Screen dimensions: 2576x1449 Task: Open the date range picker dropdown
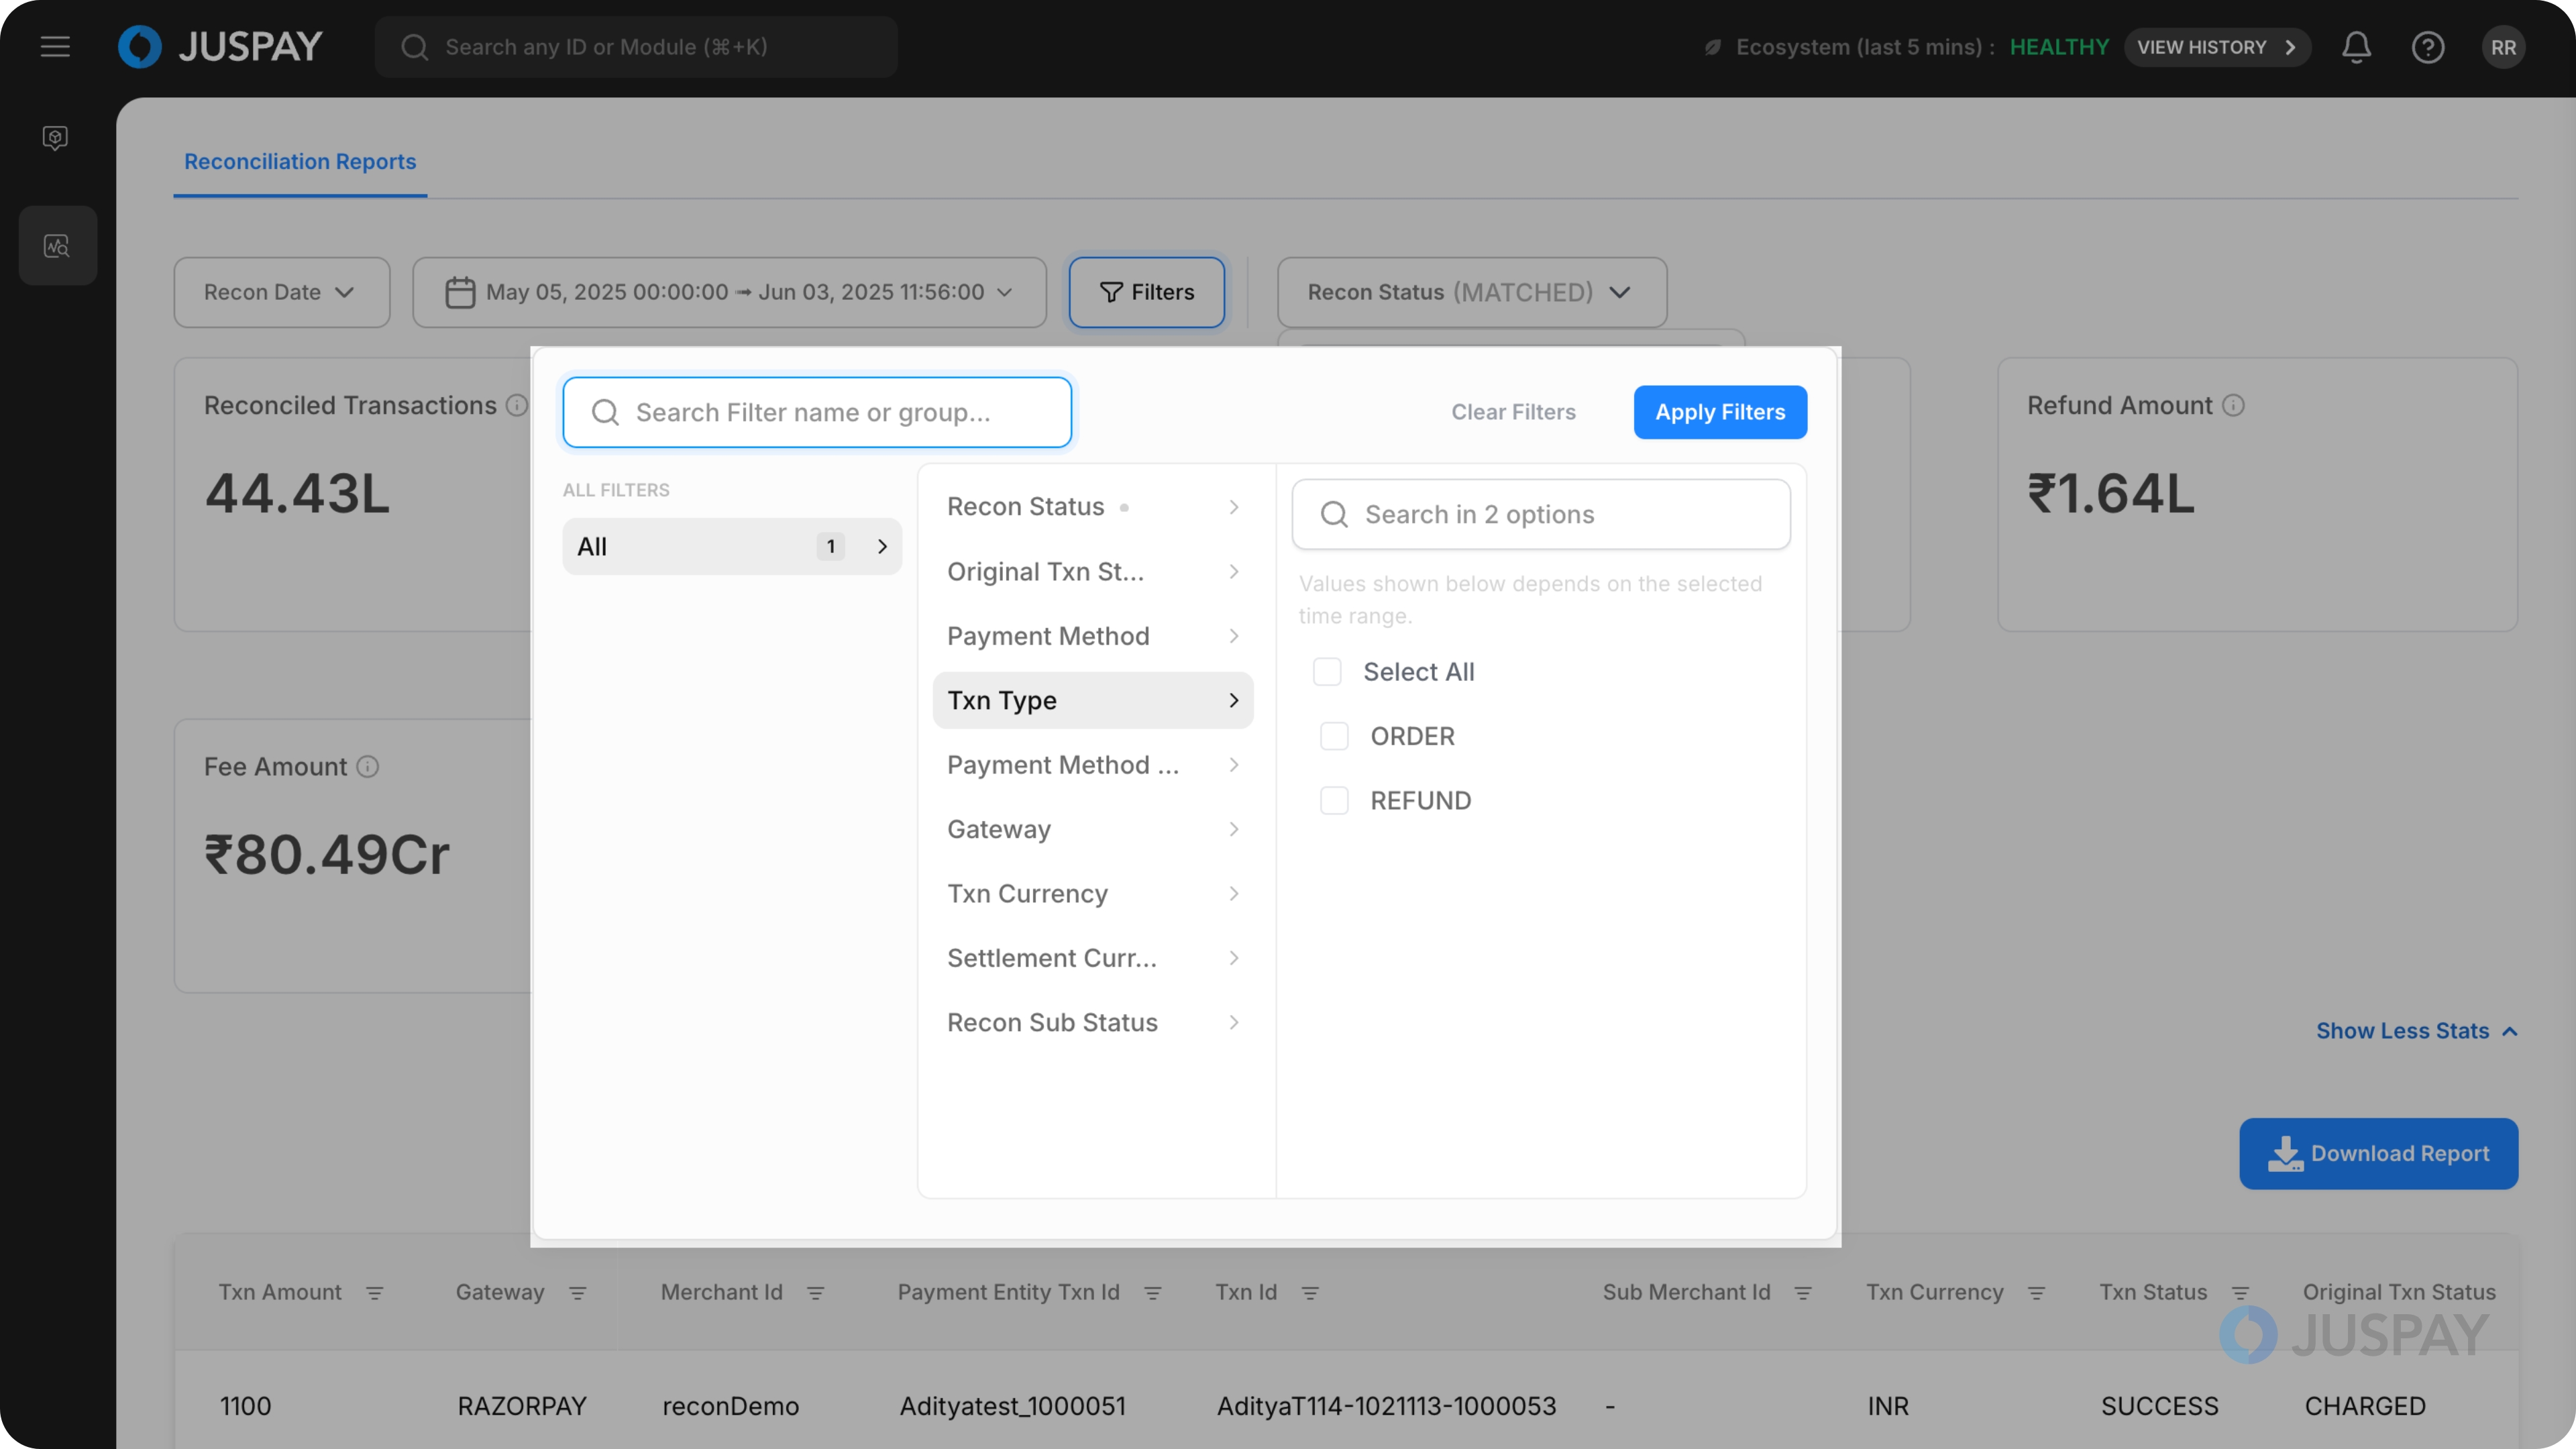pyautogui.click(x=729, y=292)
